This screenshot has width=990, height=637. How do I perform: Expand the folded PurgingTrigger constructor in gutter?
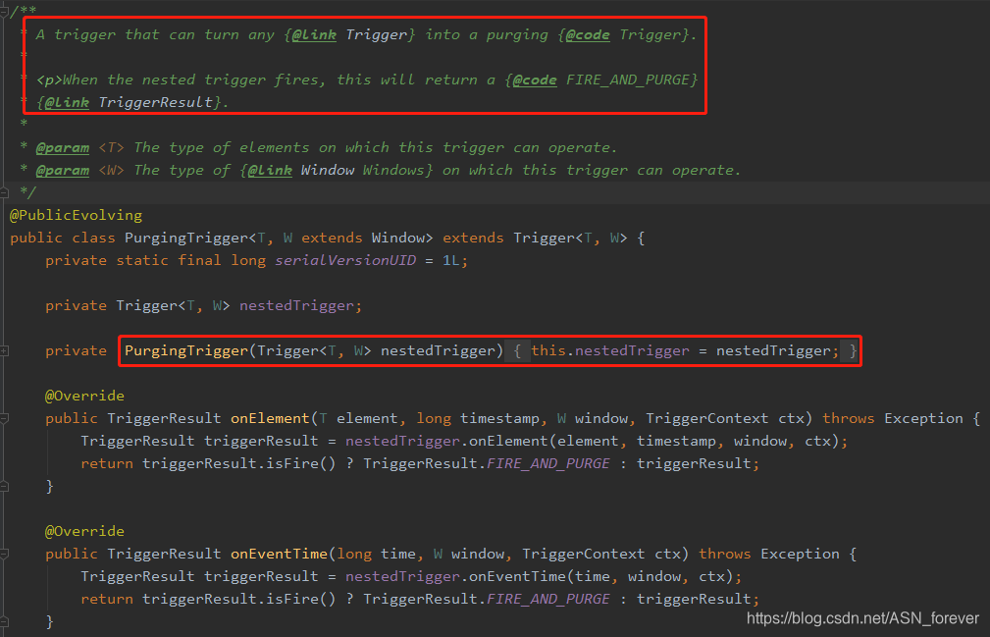pos(4,351)
